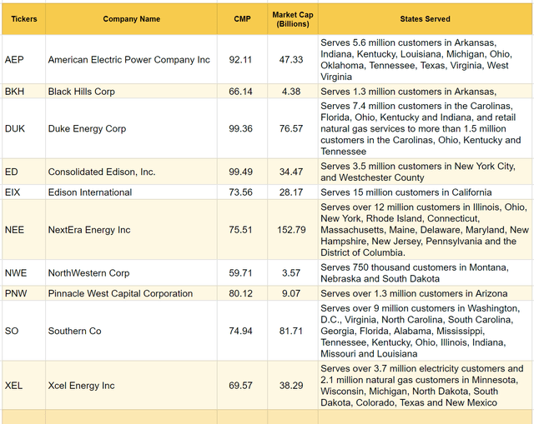Select the NorthWestern Corp cell
The height and width of the screenshot is (424, 534).
click(131, 272)
